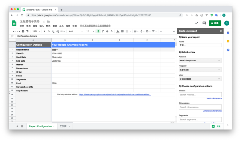This screenshot has width=241, height=141.
Task: Open the Dimensions Reference link
Action: coord(212,111)
